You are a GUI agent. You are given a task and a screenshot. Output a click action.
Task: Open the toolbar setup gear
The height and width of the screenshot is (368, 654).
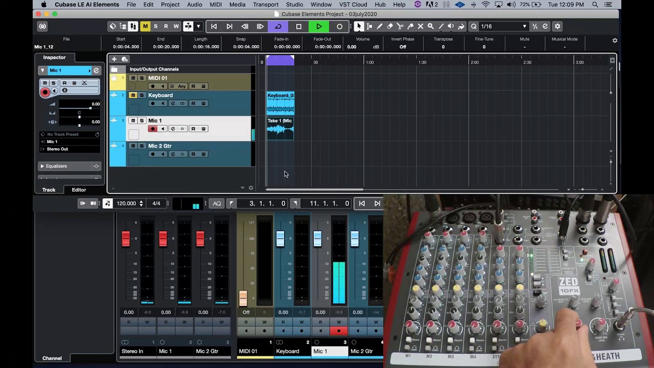(557, 27)
